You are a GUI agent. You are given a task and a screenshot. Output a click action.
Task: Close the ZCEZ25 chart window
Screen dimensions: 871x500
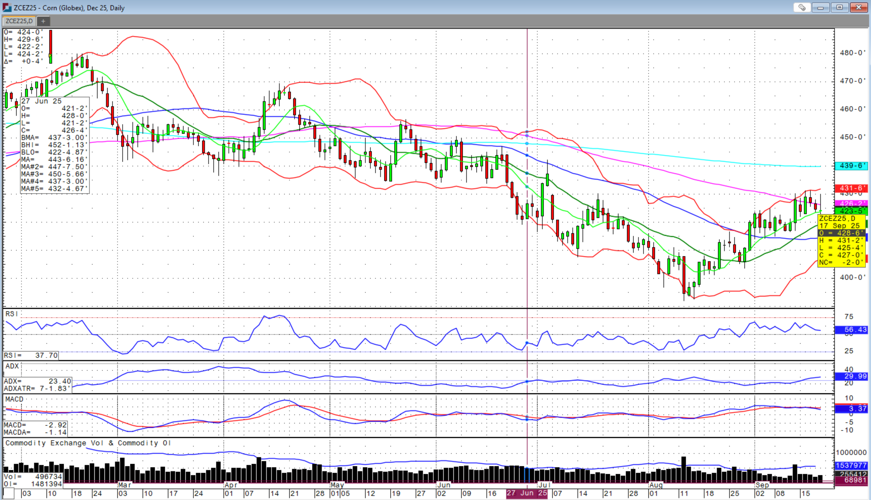coord(859,7)
